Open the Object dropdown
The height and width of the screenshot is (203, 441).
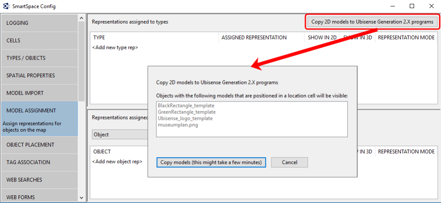tap(120, 134)
